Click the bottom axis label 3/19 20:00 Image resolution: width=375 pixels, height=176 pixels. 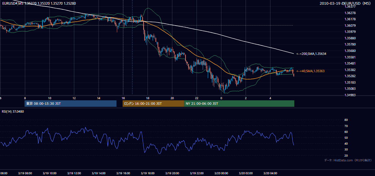pos(172,173)
